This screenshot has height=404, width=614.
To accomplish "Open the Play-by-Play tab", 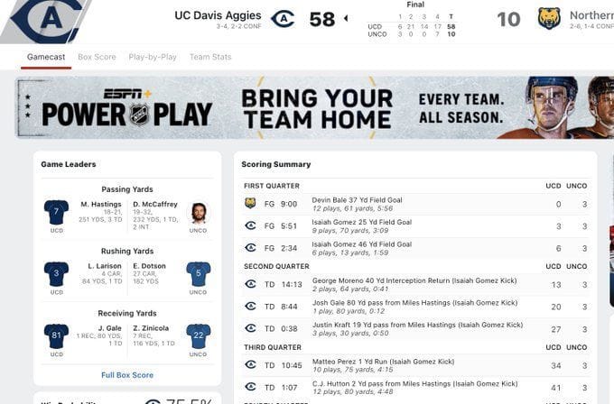I will point(153,57).
